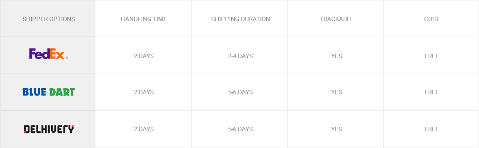Click the FedEx logo
The image size is (479, 148).
coord(48,54)
